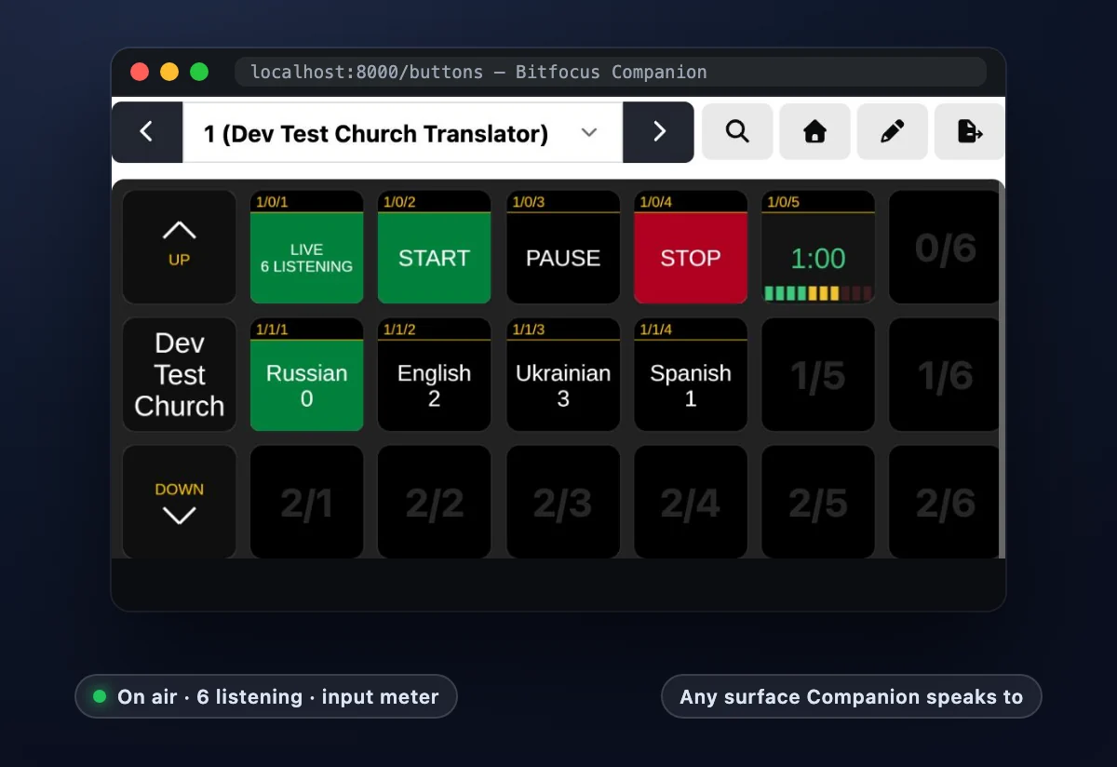Screen dimensions: 1117x767
Task: Click empty button slot 2/6
Action: click(x=944, y=502)
